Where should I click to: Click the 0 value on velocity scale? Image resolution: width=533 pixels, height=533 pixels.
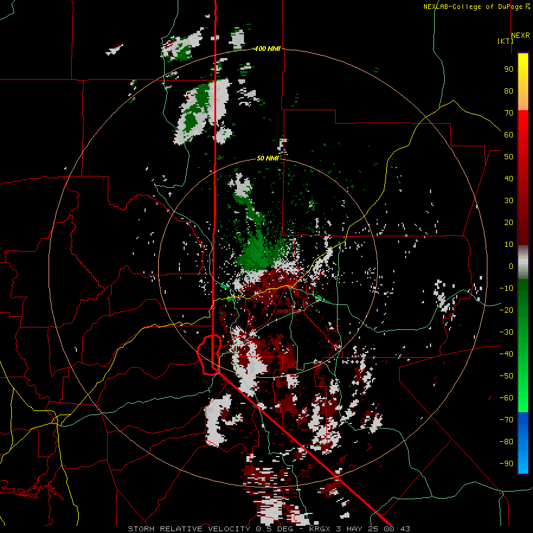pyautogui.click(x=511, y=266)
